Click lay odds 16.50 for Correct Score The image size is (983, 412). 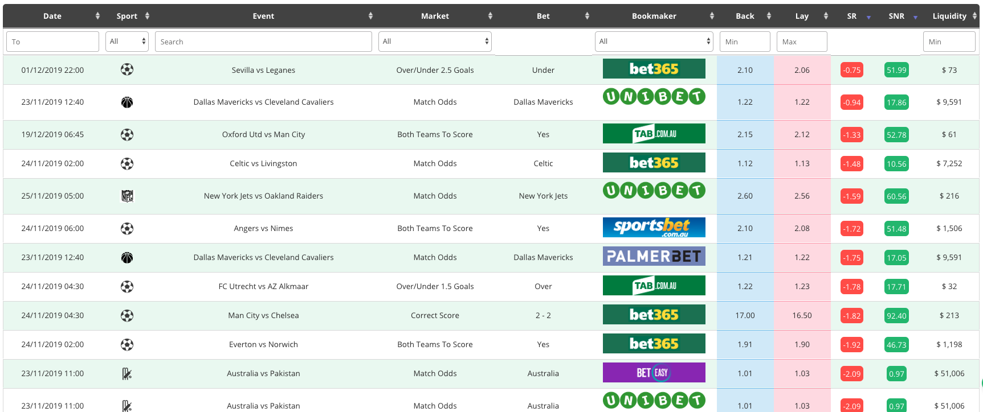[x=802, y=315]
